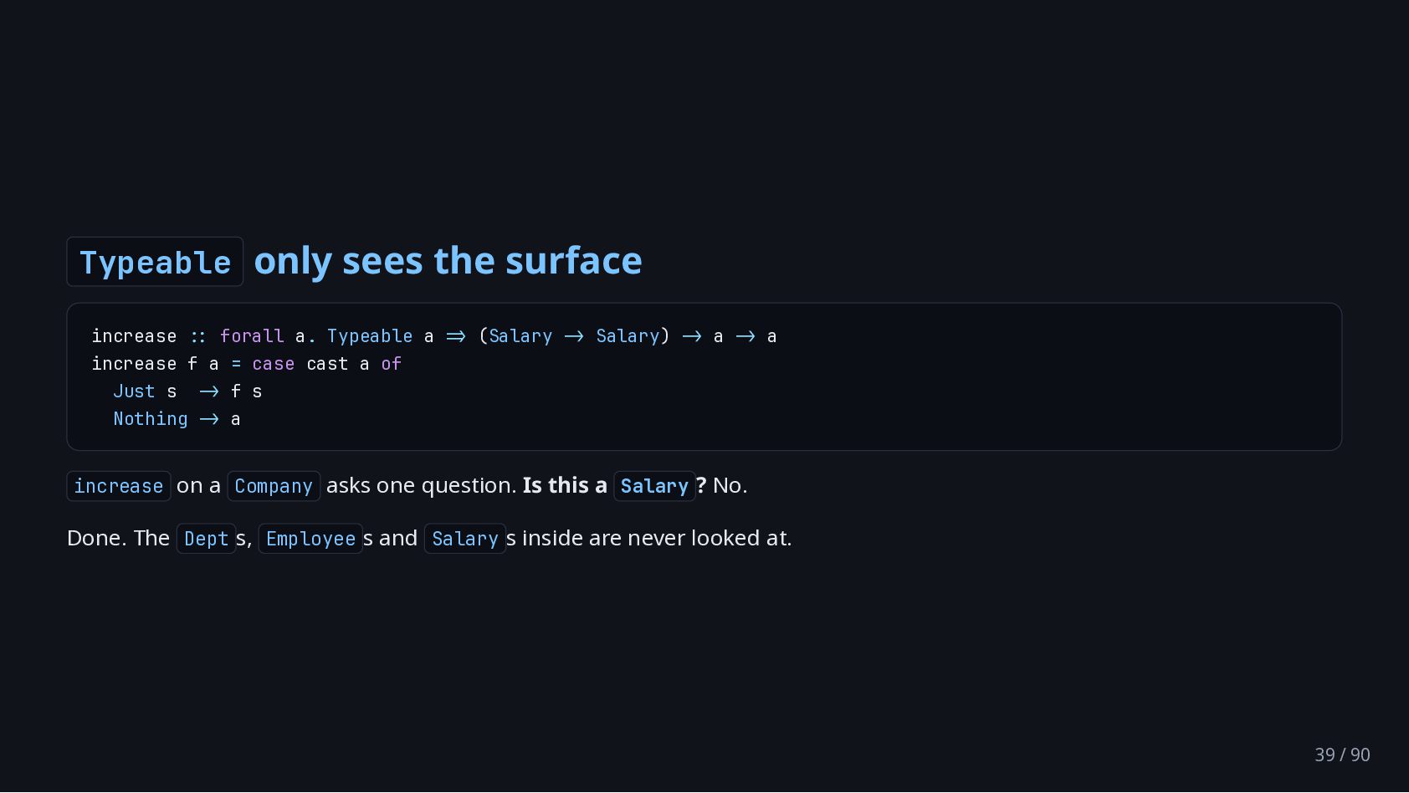Click the "of" keyword in the code
The image size is (1409, 793).
pos(392,364)
